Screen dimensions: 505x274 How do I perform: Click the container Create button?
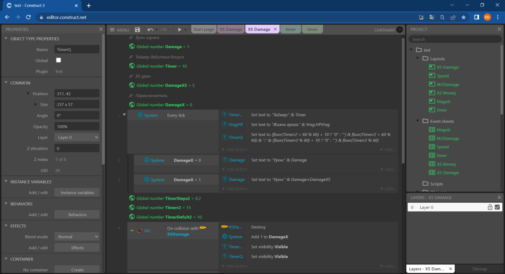pyautogui.click(x=77, y=270)
